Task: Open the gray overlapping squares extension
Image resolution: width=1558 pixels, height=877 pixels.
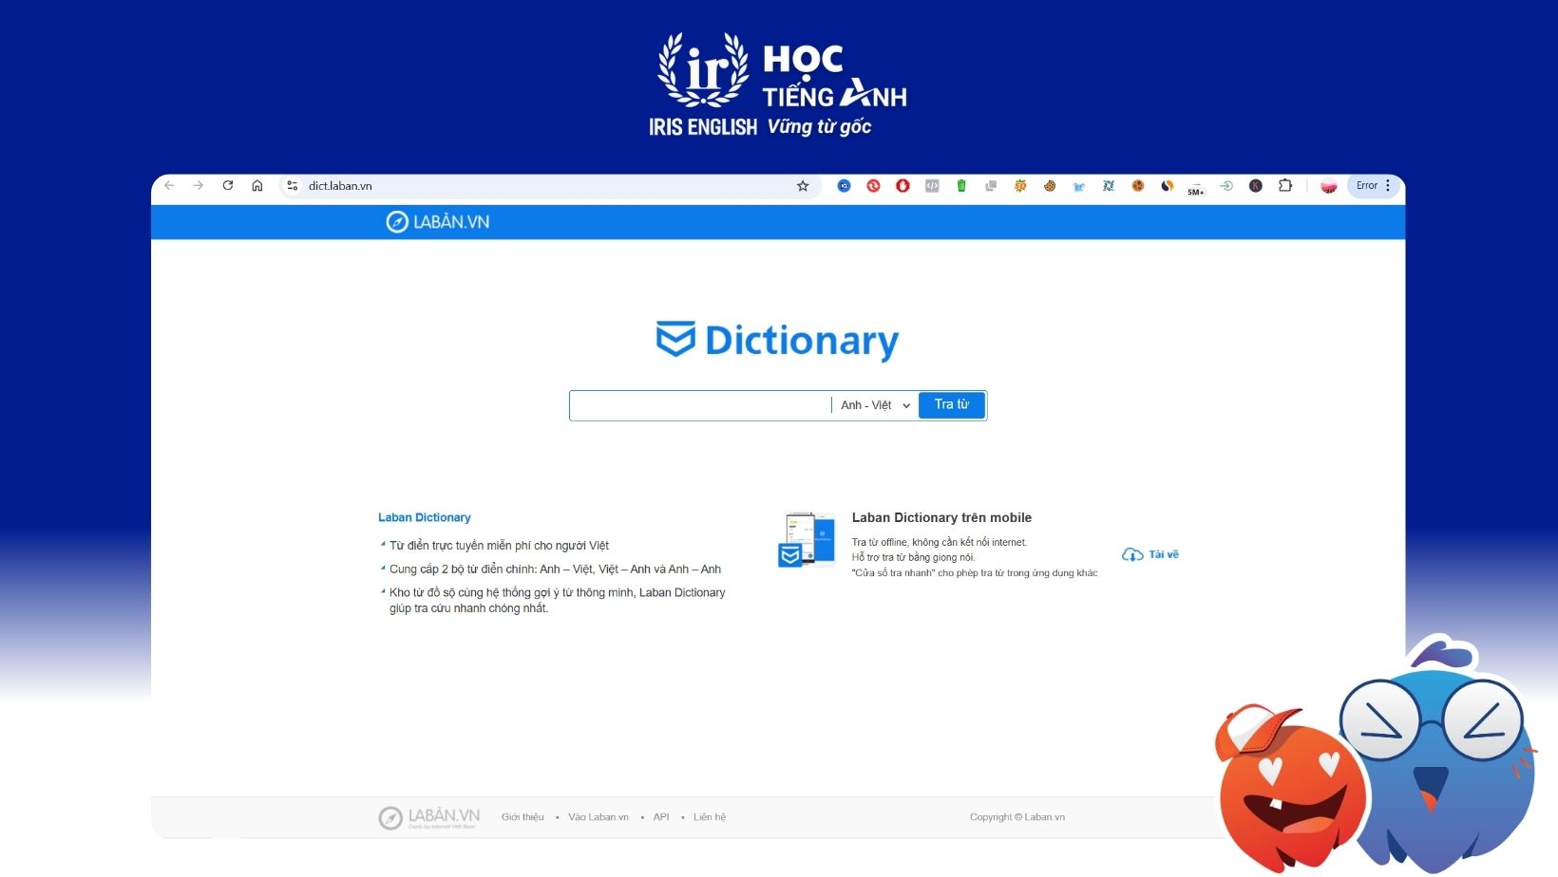Action: click(991, 186)
